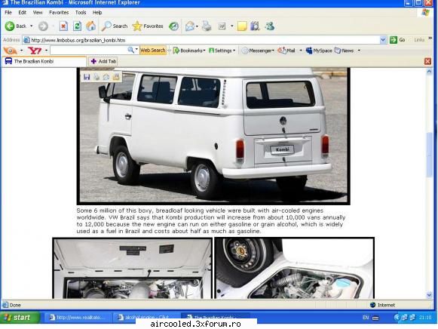Expand the News dropdown arrow
The width and height of the screenshot is (438, 329).
359,51
